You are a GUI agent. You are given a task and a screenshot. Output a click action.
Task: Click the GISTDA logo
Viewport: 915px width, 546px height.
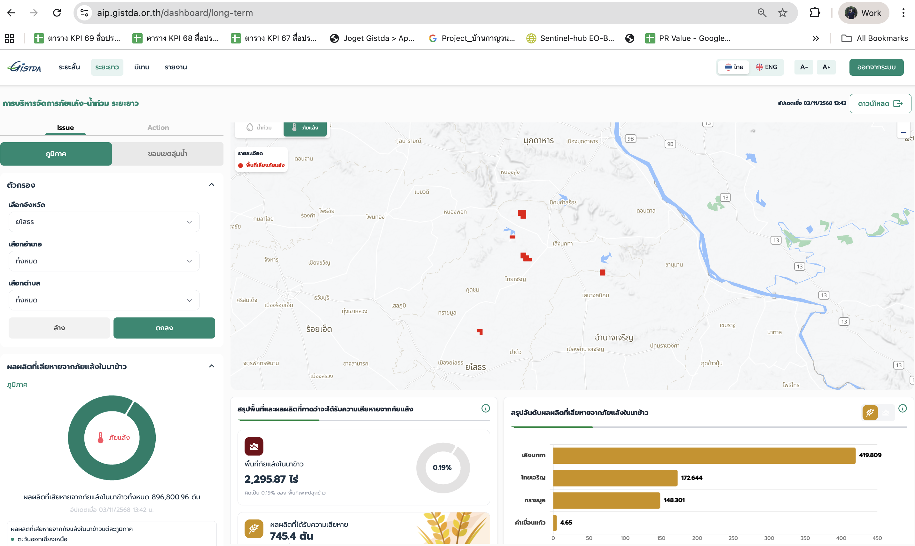[24, 67]
